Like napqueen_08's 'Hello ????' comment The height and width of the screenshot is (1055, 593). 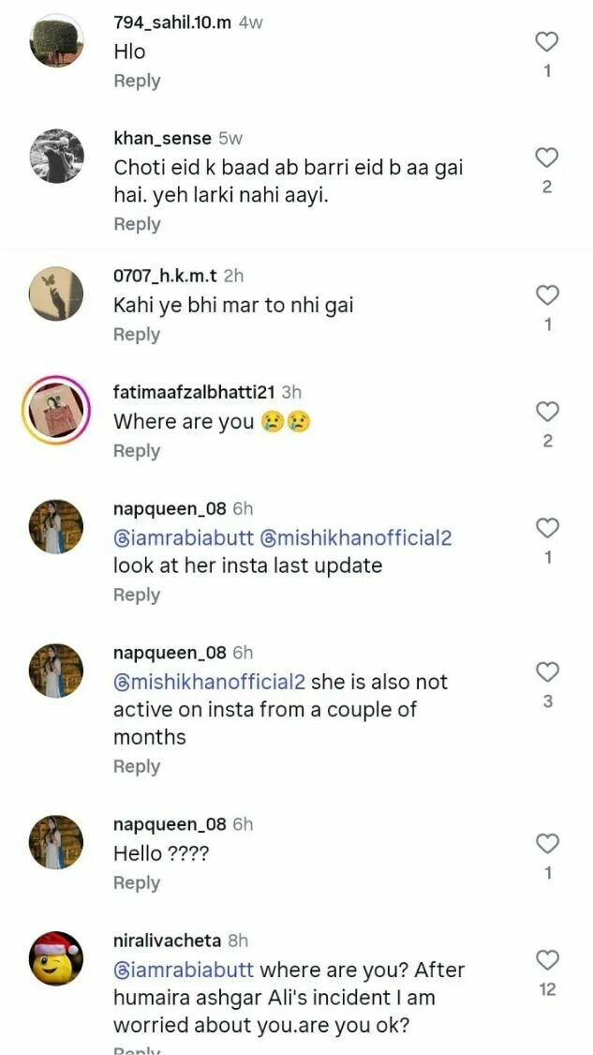click(547, 844)
